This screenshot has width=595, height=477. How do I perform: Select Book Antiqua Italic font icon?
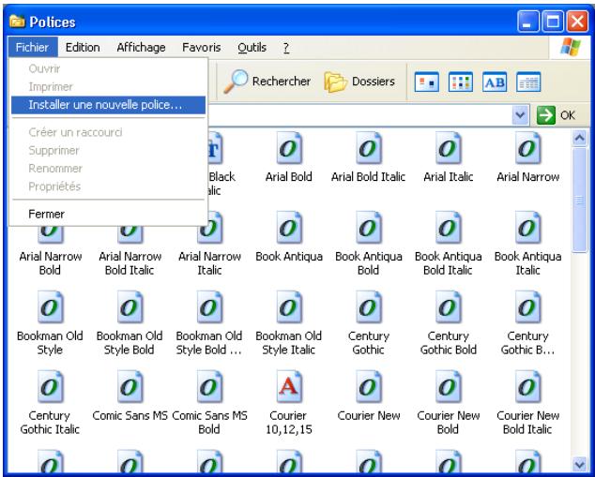click(x=527, y=228)
